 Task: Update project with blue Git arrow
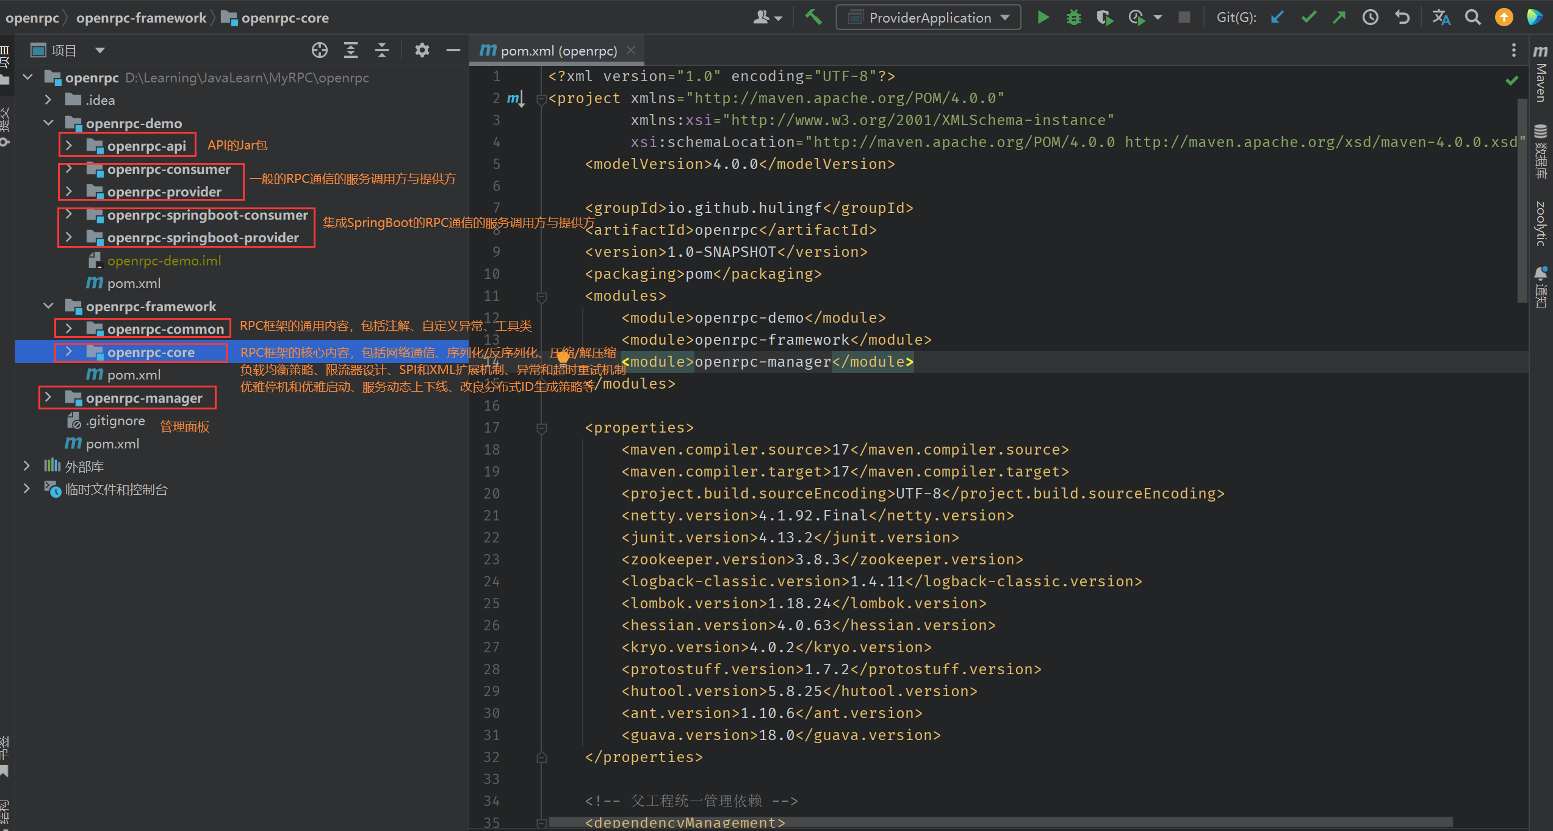click(1277, 17)
